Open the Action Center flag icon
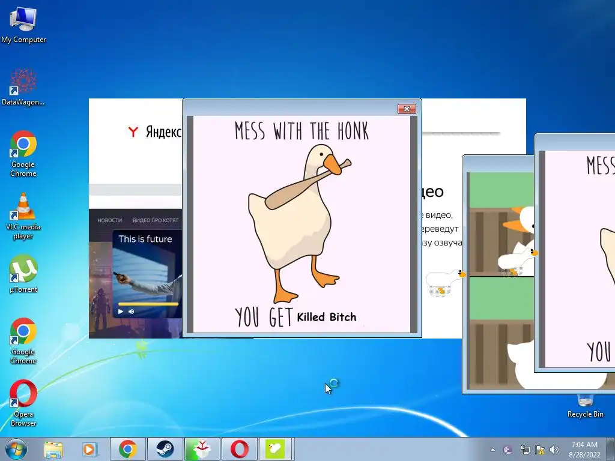The height and width of the screenshot is (461, 615). (x=540, y=450)
